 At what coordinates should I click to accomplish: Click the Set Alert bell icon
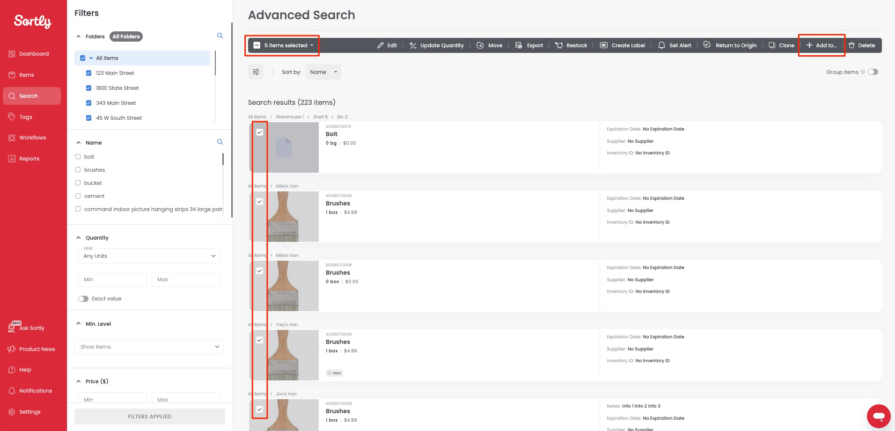point(661,45)
